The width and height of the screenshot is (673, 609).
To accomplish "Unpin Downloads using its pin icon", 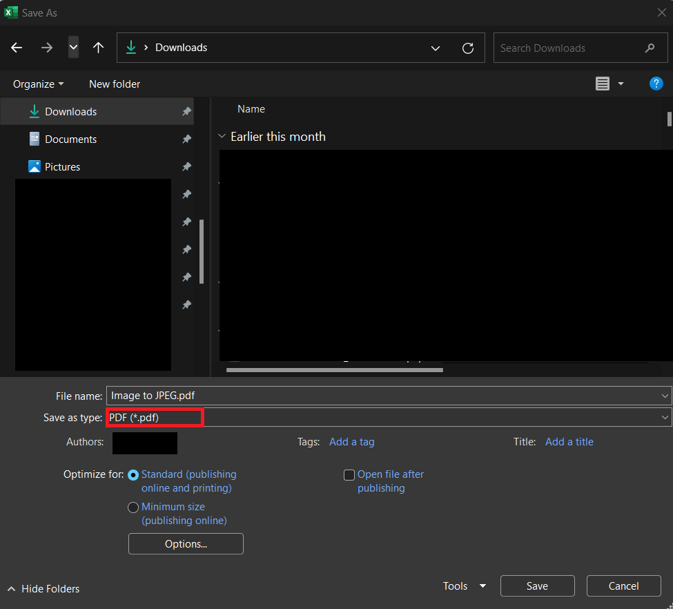I will [x=186, y=112].
